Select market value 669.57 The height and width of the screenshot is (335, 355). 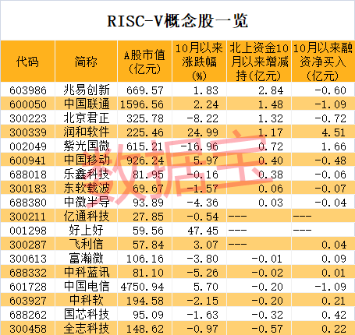[x=145, y=90]
